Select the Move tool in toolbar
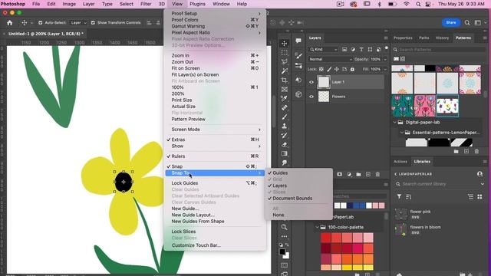The height and width of the screenshot is (276, 491). click(x=285, y=44)
